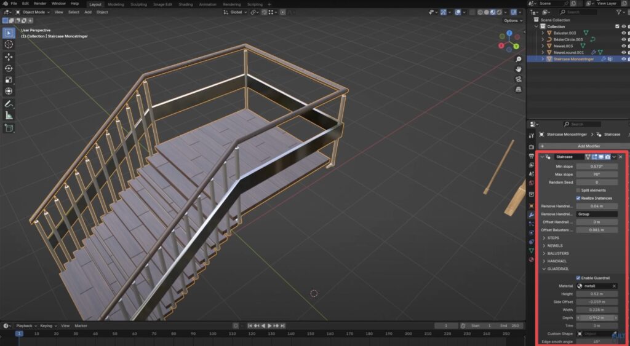Open the File menu

pyautogui.click(x=14, y=4)
